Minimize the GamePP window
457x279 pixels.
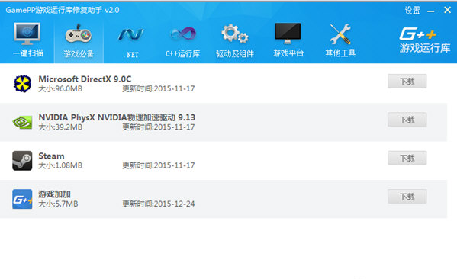[x=431, y=11]
